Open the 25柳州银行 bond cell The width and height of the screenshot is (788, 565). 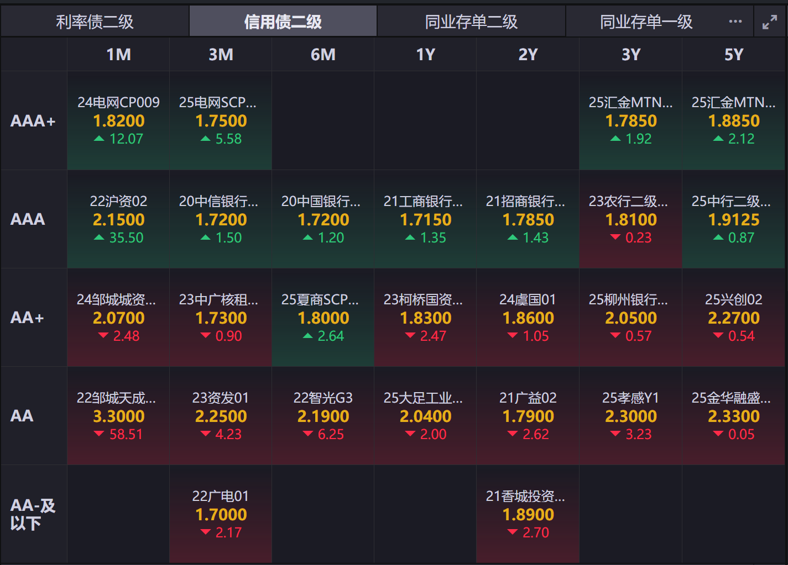click(631, 318)
